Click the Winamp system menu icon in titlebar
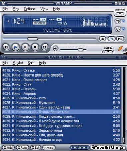The image size is (127, 151). click(x=3, y=3)
